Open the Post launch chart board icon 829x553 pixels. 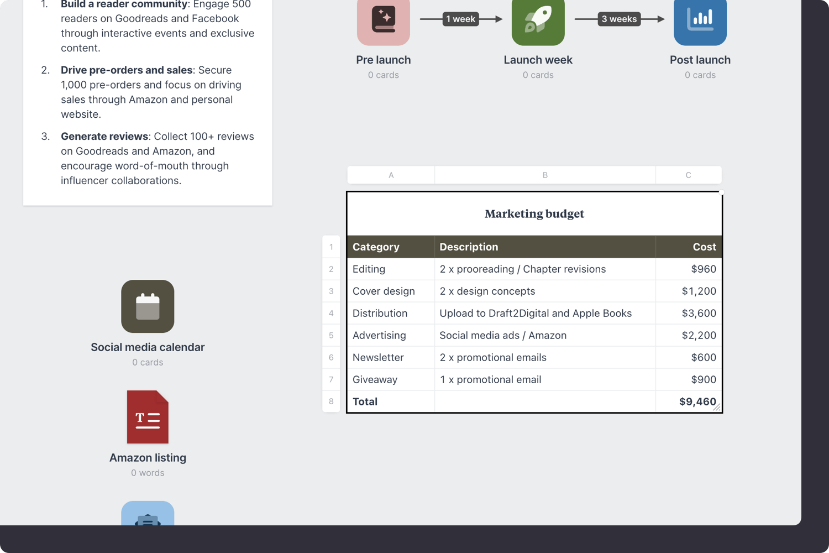[700, 22]
